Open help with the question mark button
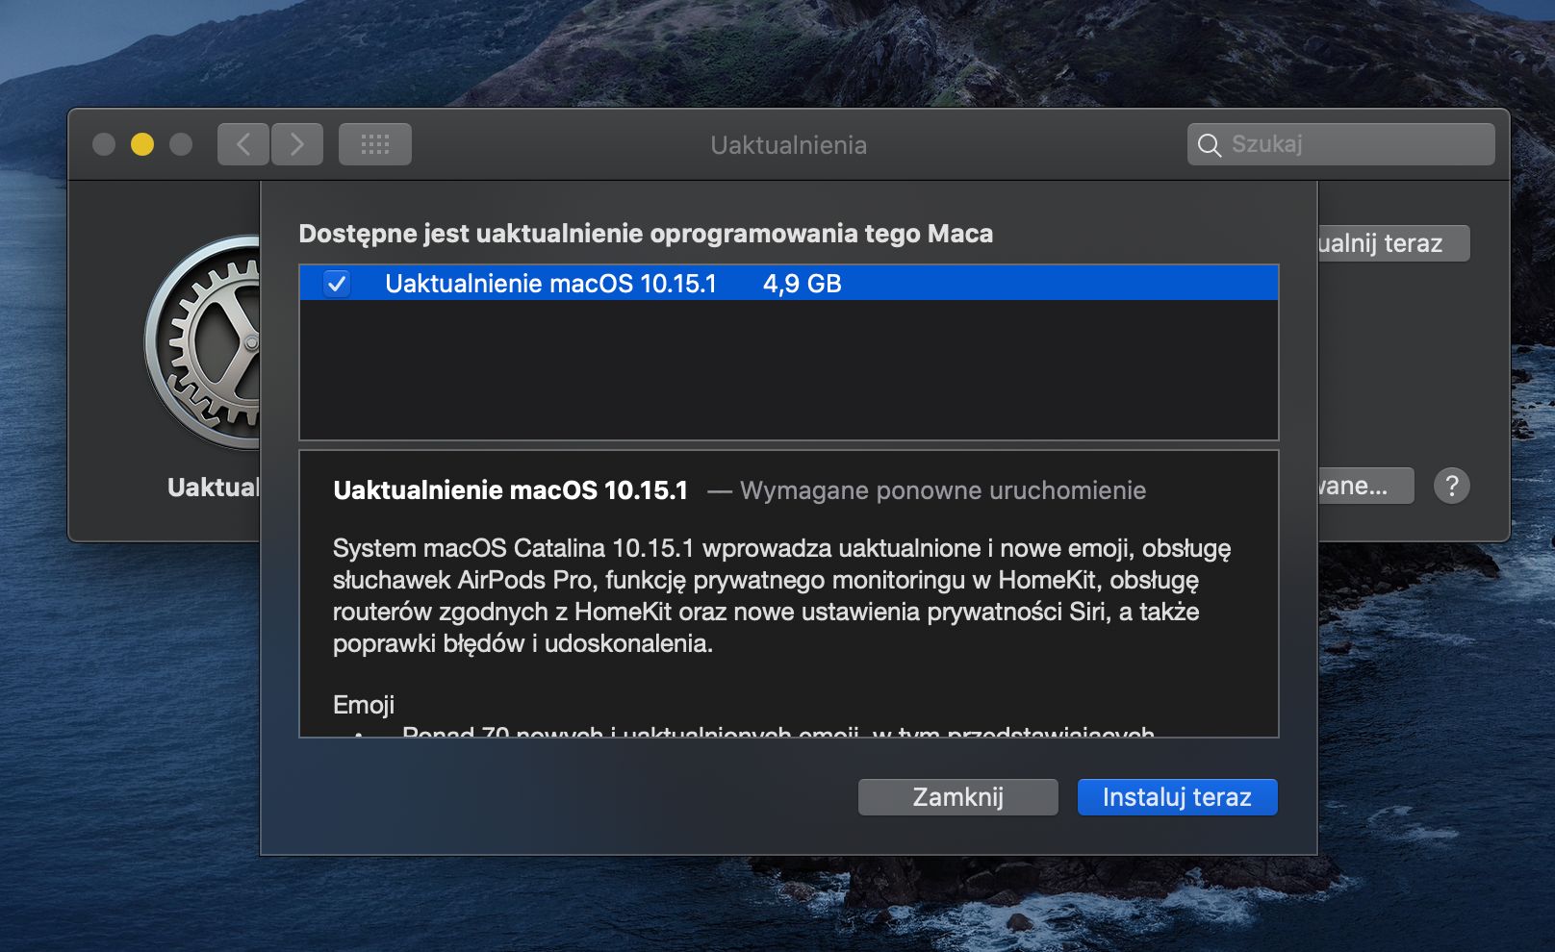This screenshot has height=952, width=1555. 1452,486
